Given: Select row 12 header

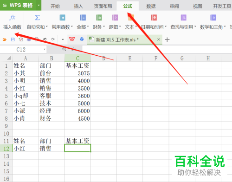Looking at the screenshot, I should click(6, 149).
